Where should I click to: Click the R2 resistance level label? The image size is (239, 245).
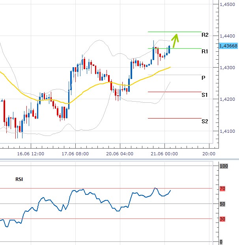point(205,35)
